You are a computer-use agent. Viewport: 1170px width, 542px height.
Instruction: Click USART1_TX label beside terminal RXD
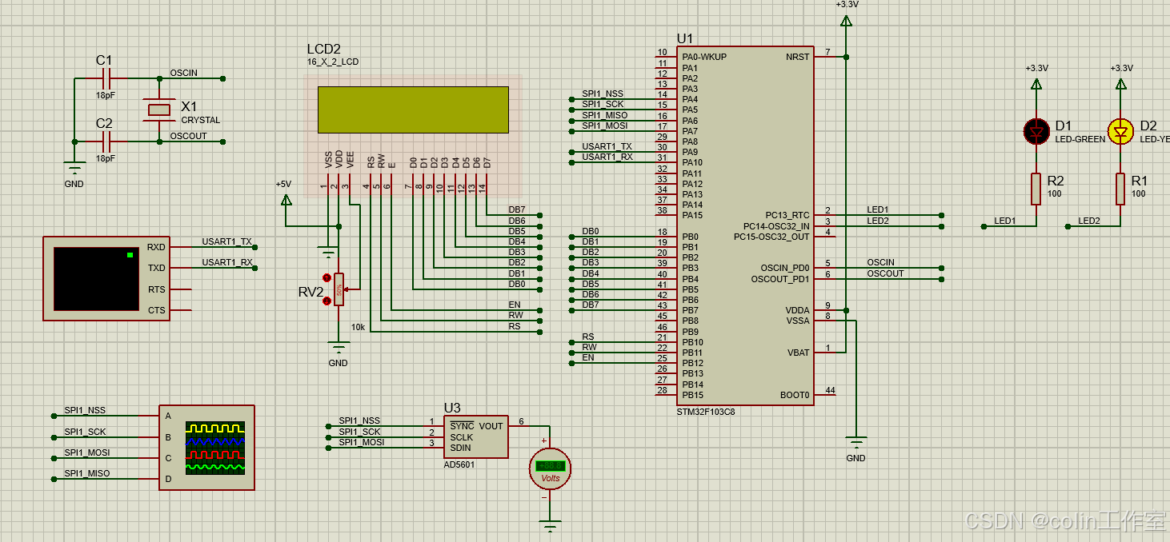226,241
